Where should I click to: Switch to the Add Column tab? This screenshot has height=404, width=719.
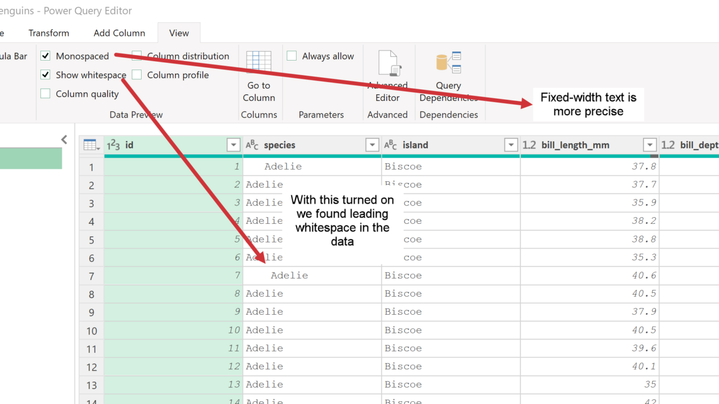click(119, 33)
